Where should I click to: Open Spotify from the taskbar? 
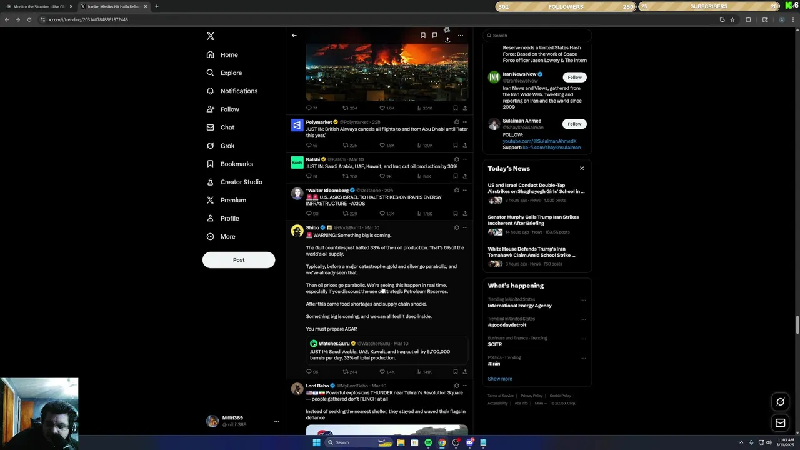click(428, 442)
